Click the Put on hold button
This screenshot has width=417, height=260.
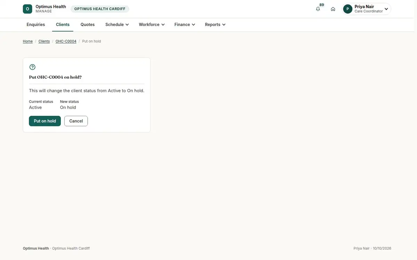pyautogui.click(x=45, y=121)
